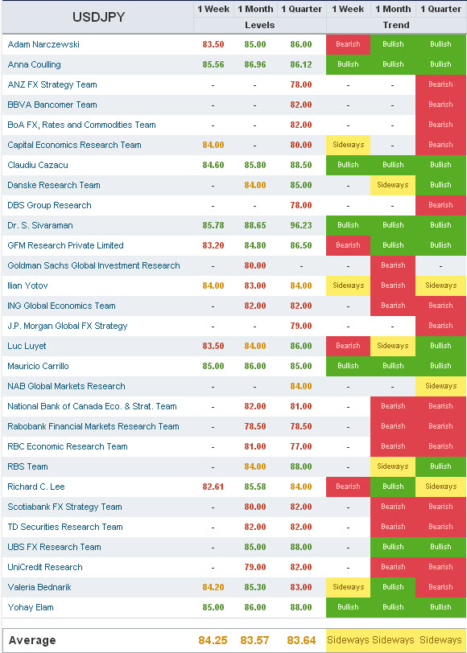Open Anna Coulling's forecast link
The height and width of the screenshot is (653, 467).
(34, 64)
